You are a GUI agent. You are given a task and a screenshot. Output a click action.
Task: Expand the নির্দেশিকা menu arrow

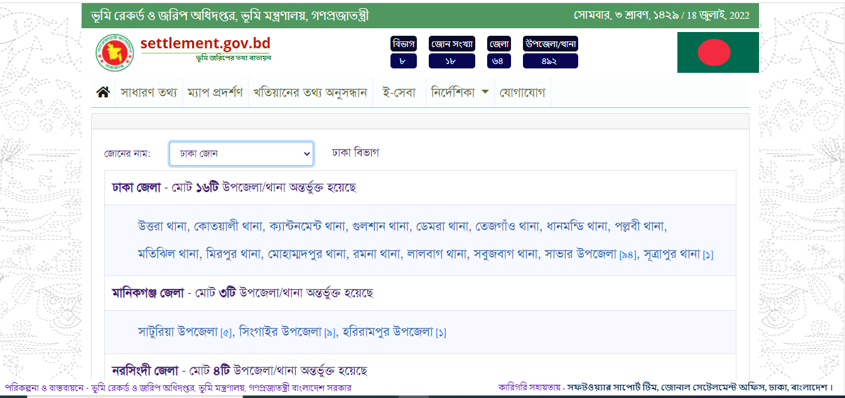coord(485,92)
